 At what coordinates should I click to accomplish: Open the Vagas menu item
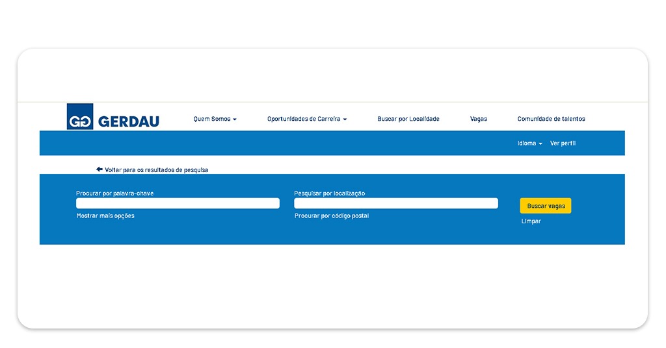point(478,119)
